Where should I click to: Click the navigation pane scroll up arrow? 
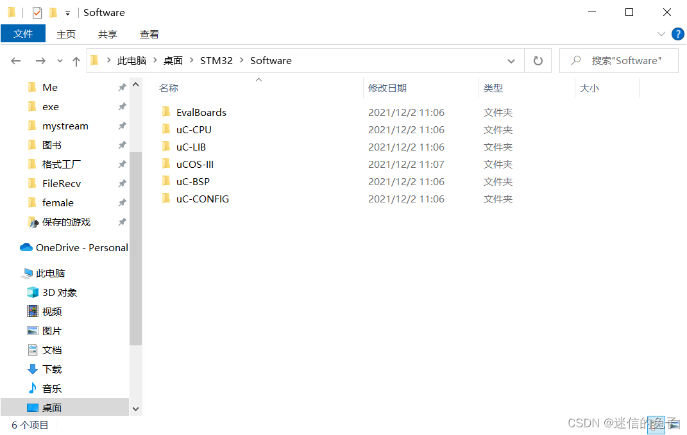136,85
